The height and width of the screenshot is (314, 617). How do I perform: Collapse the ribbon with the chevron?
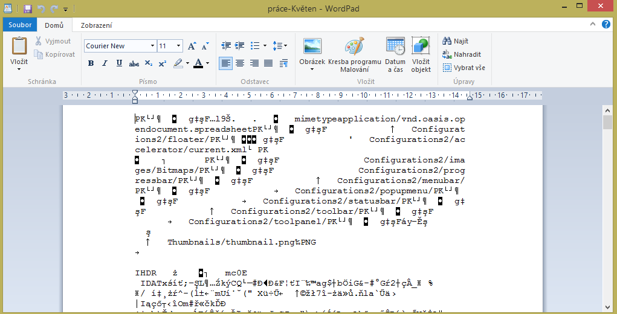(x=593, y=24)
